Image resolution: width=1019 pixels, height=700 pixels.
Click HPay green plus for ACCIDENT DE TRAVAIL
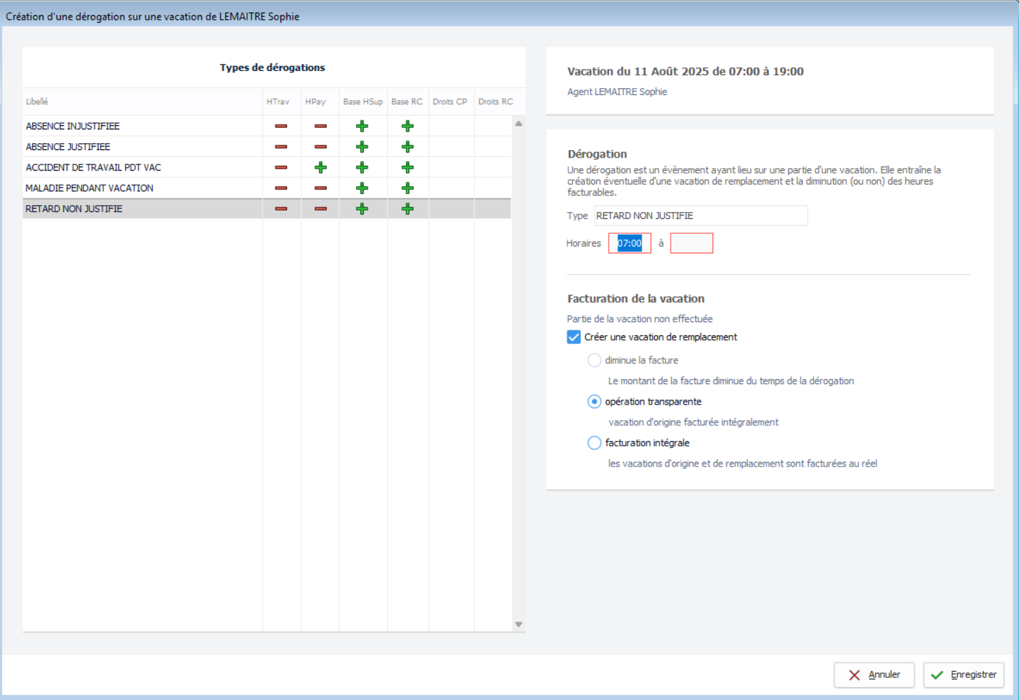320,167
